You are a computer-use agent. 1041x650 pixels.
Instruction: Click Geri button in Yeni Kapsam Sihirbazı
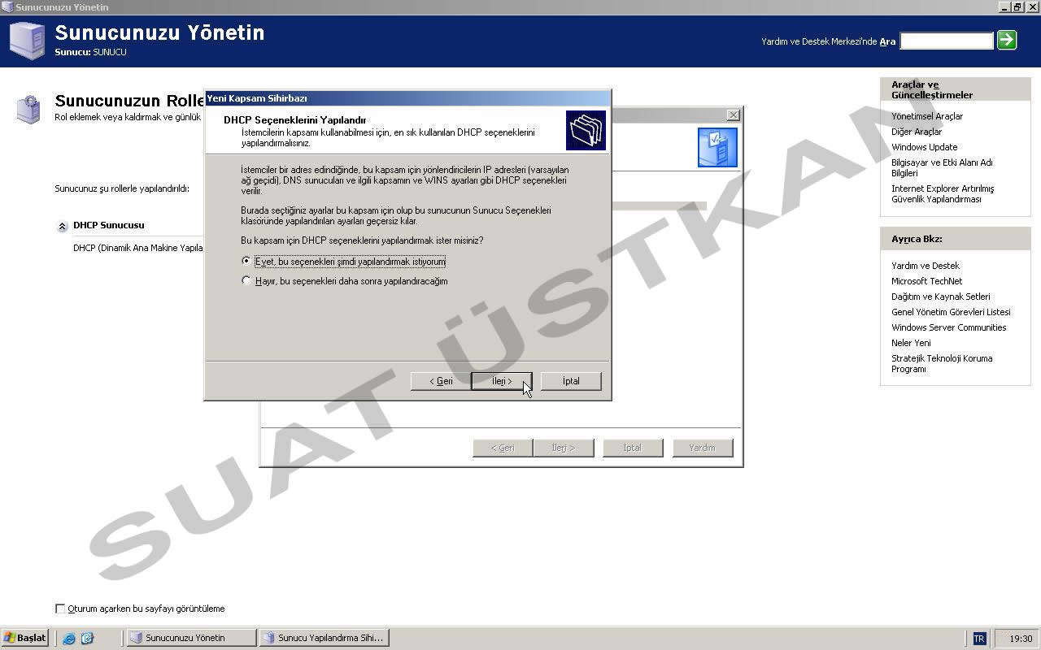[x=441, y=381]
